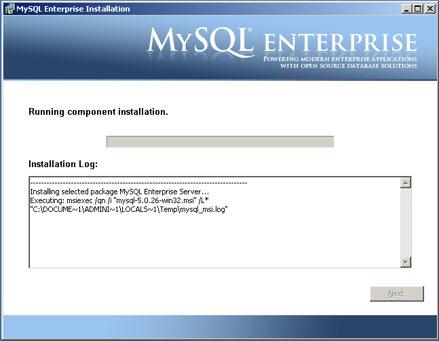Click the Installation Log scroll down arrow
This screenshot has height=341, width=439.
point(406,262)
